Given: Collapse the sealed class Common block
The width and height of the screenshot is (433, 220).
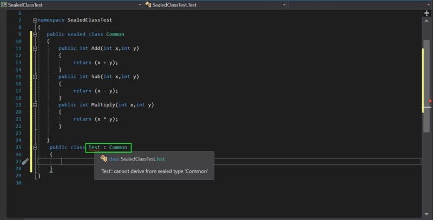Looking at the screenshot, I should [35, 34].
